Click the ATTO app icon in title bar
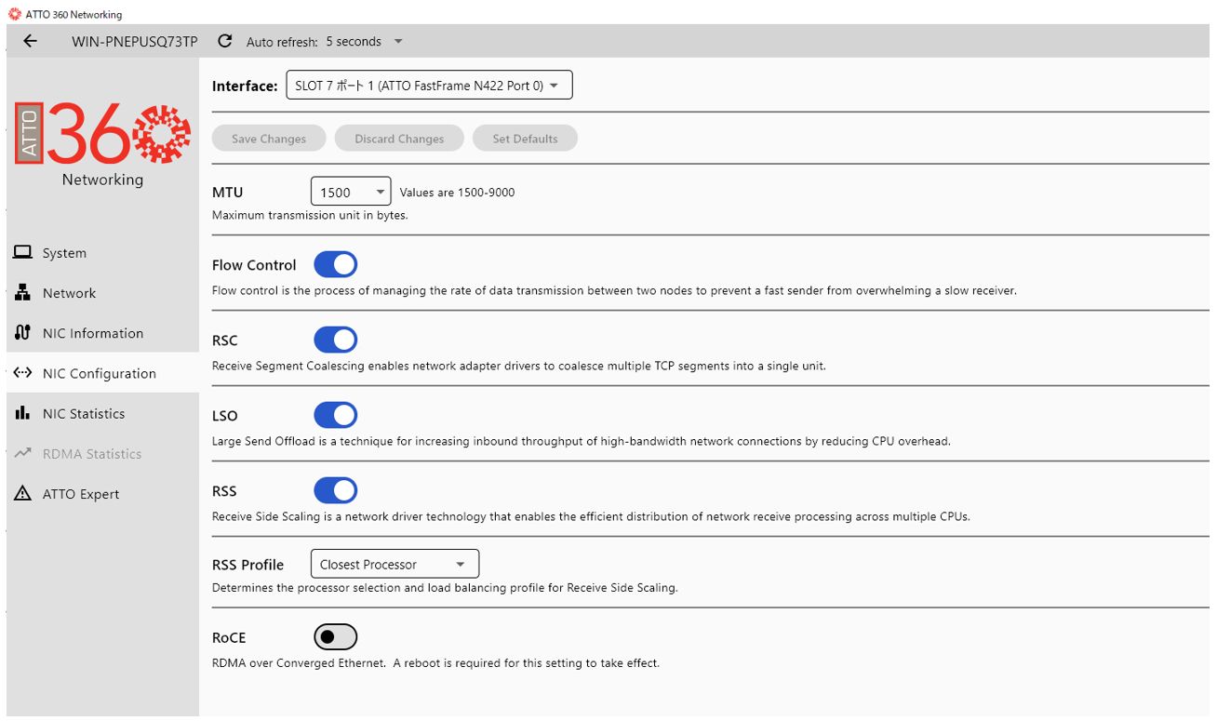This screenshot has height=721, width=1217. click(x=14, y=14)
